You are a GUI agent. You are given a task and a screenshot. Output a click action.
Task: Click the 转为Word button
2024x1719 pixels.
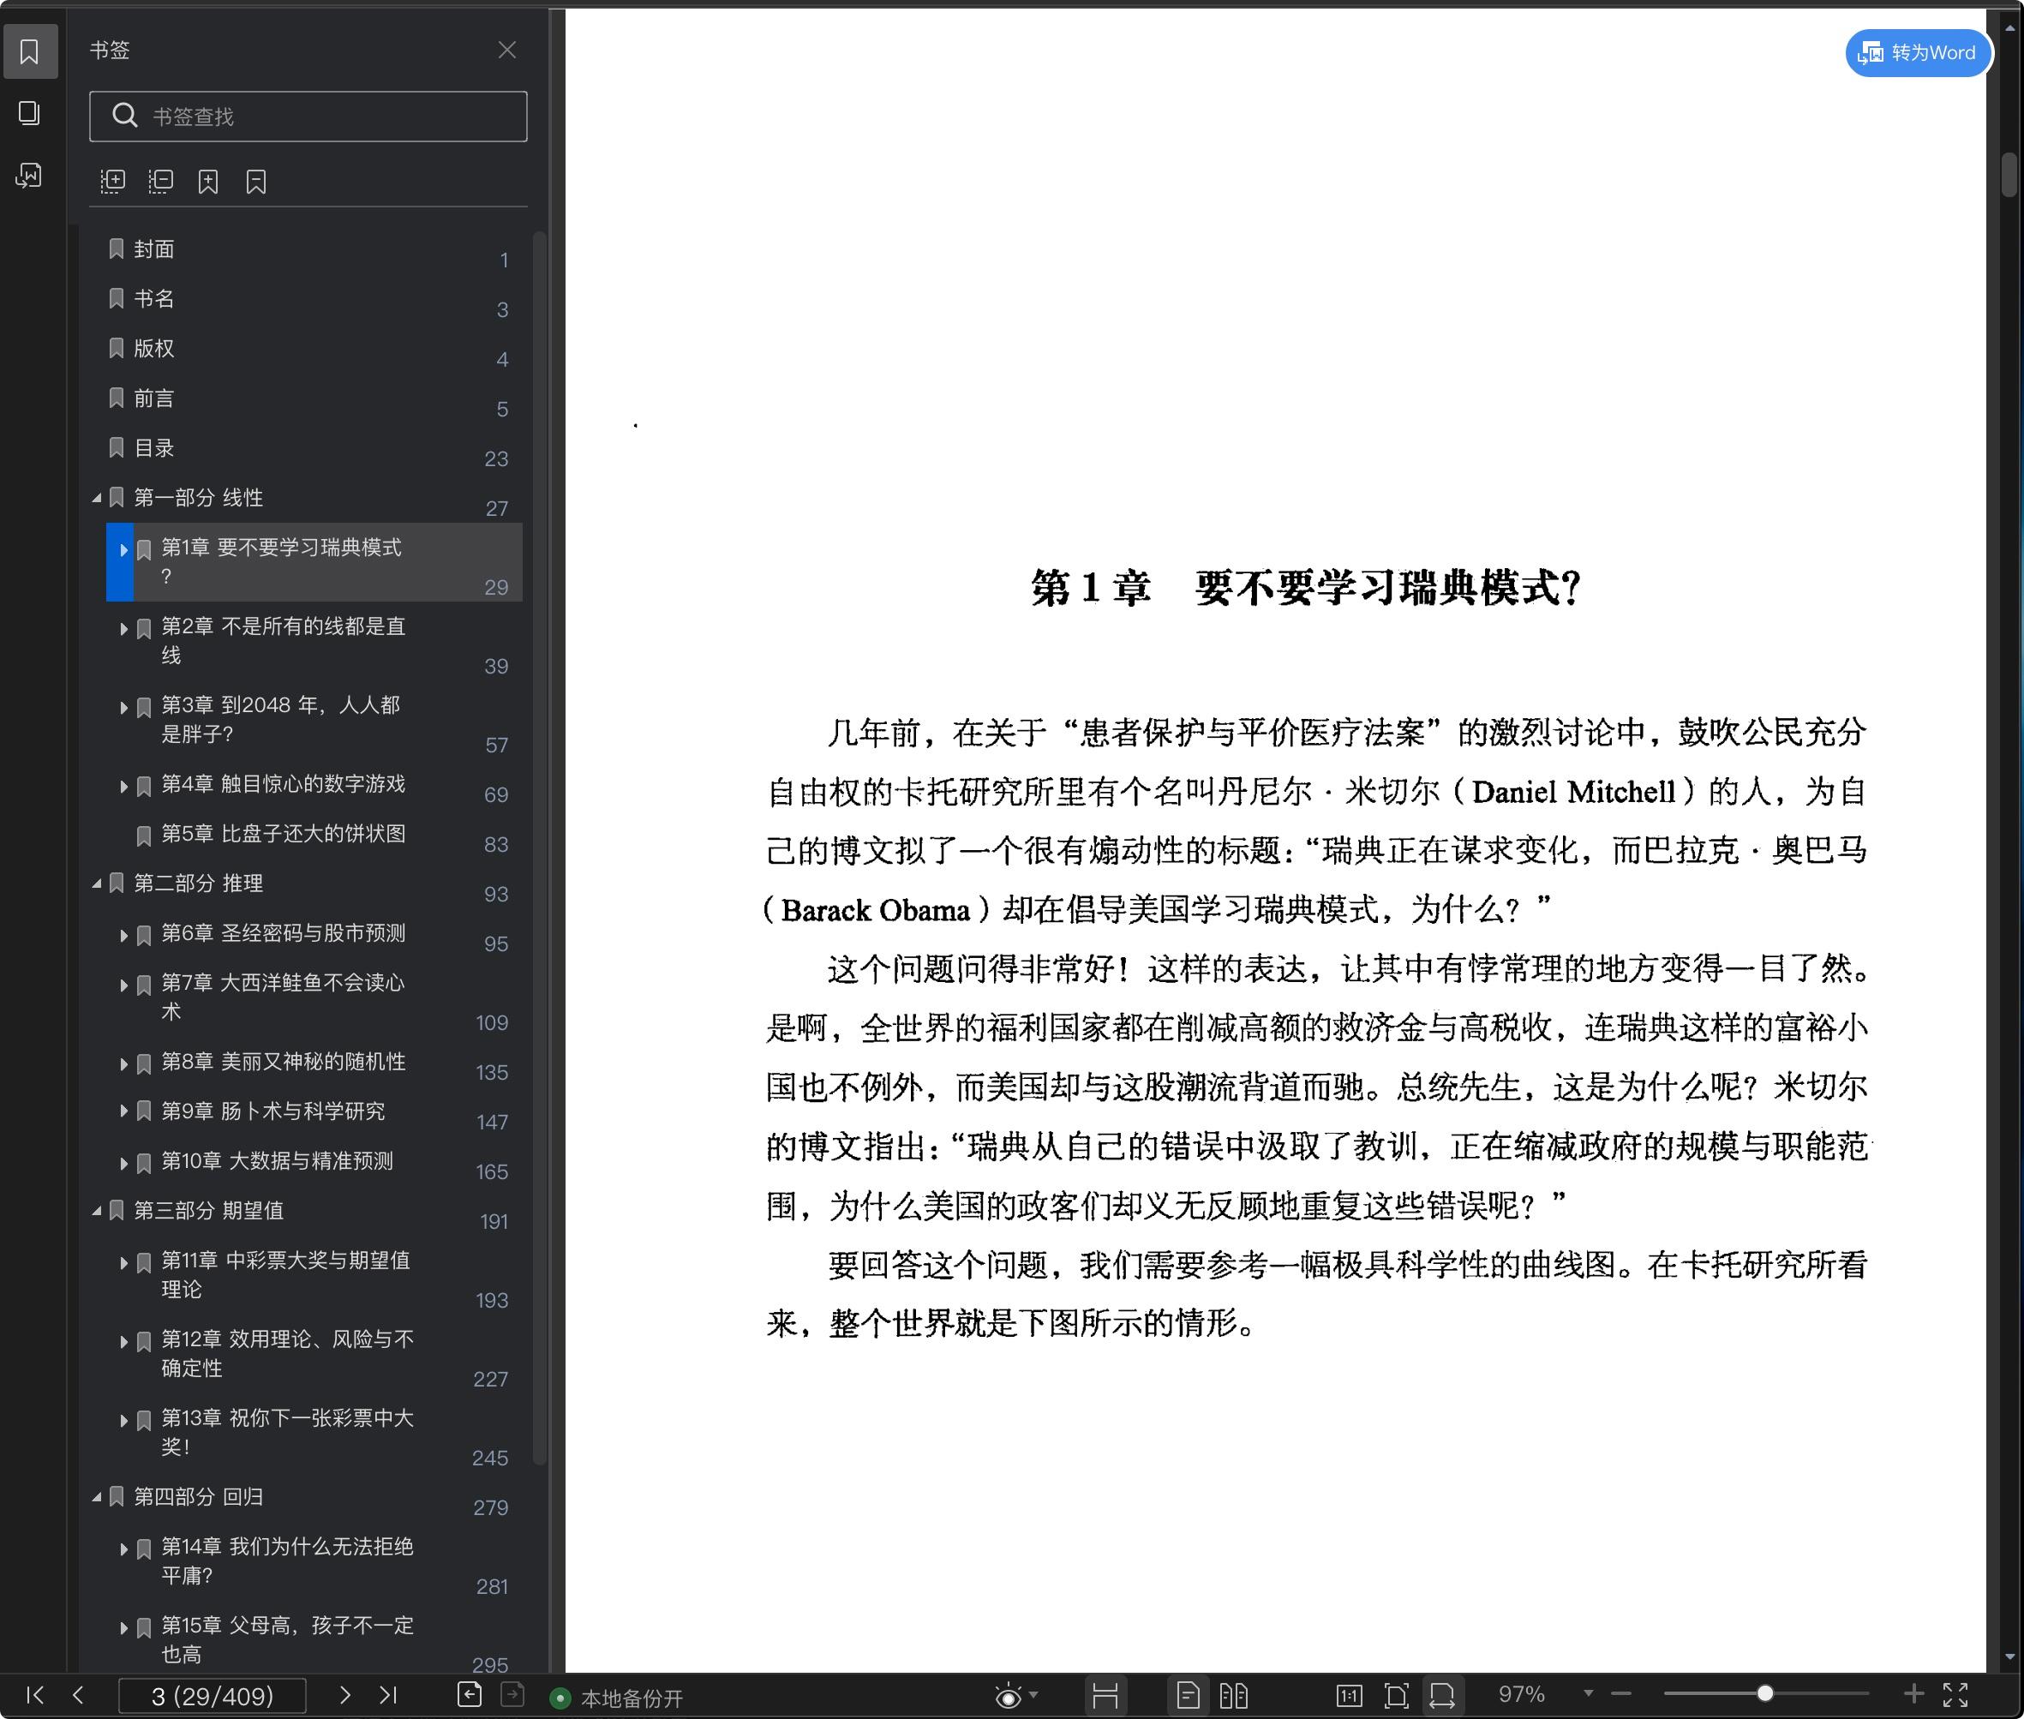click(1918, 52)
